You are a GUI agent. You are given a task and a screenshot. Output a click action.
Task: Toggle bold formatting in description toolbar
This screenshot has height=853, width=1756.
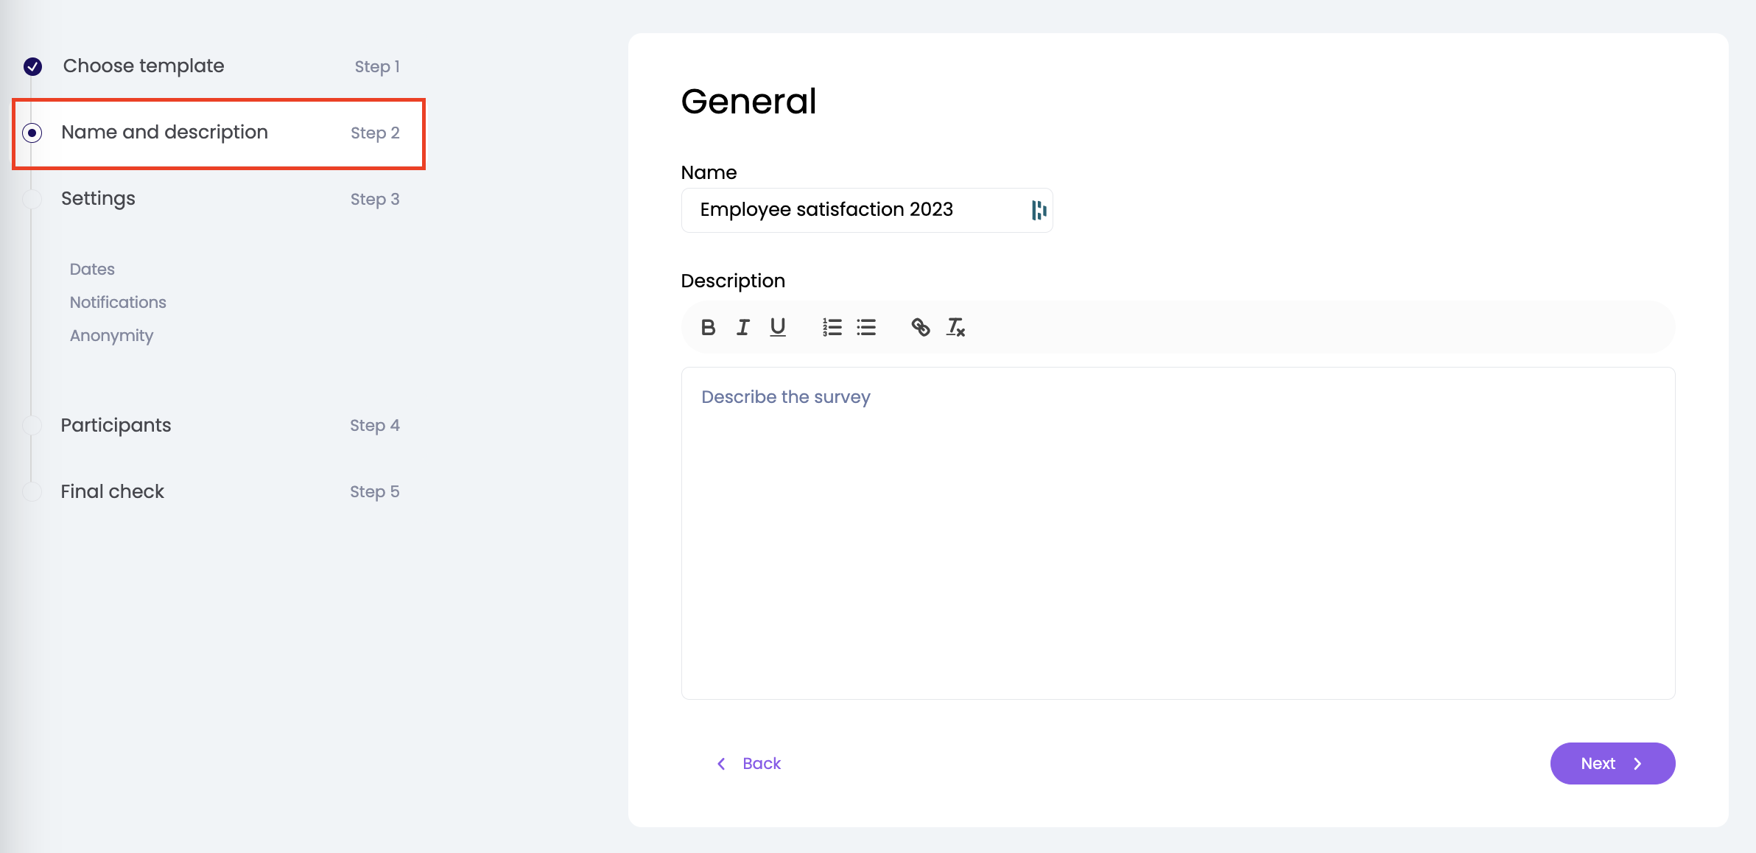tap(708, 327)
